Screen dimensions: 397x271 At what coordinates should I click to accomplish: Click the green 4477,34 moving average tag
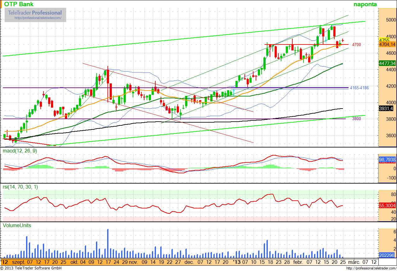(387, 63)
